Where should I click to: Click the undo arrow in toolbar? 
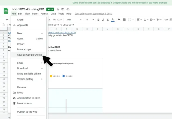click(x=7, y=20)
